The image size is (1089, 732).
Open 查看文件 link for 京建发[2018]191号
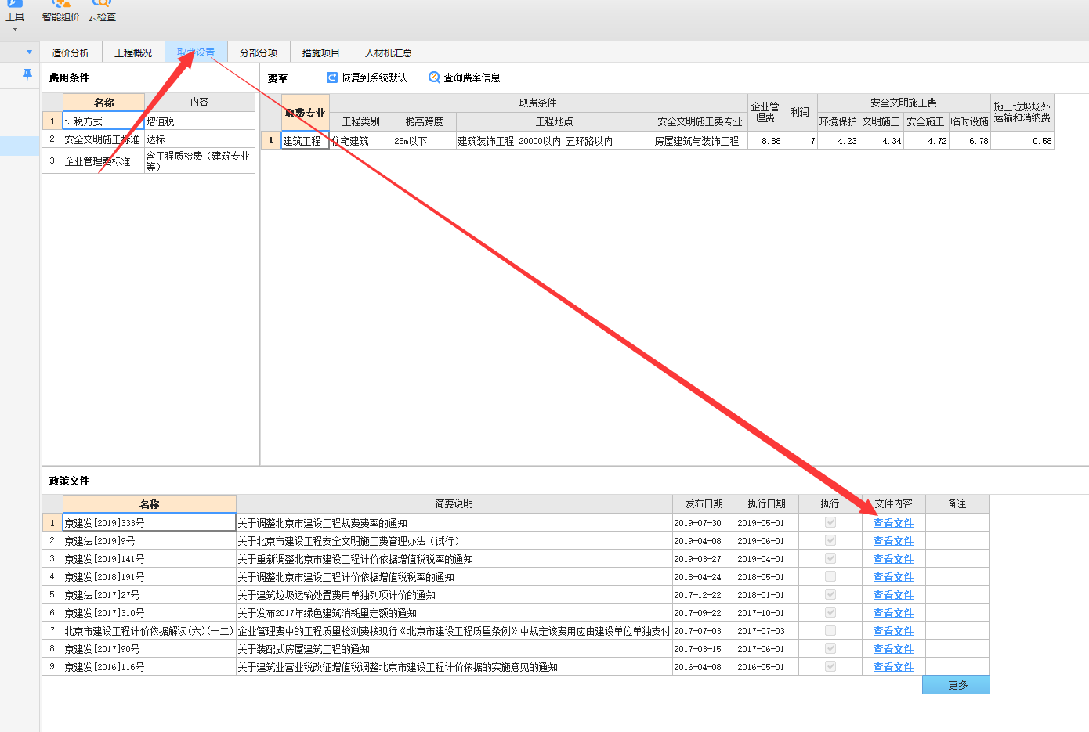coord(893,577)
